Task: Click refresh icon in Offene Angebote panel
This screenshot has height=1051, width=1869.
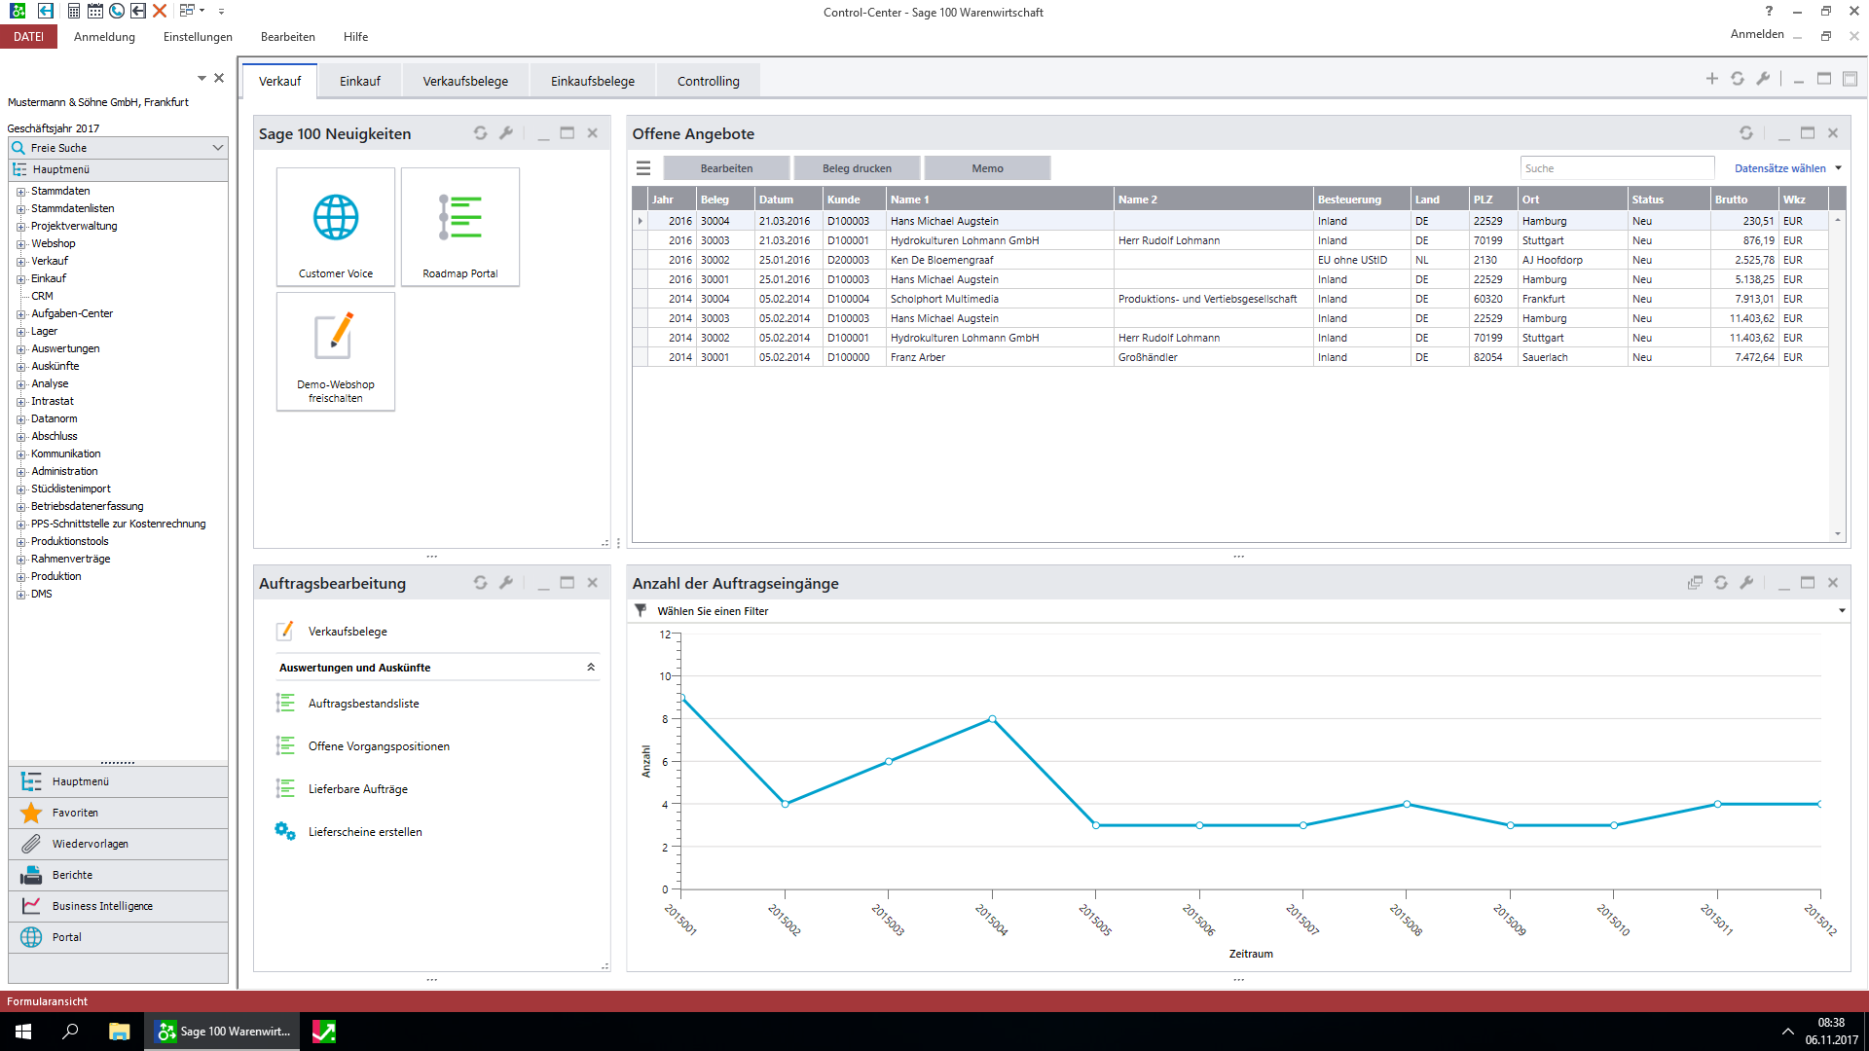Action: click(x=1745, y=133)
